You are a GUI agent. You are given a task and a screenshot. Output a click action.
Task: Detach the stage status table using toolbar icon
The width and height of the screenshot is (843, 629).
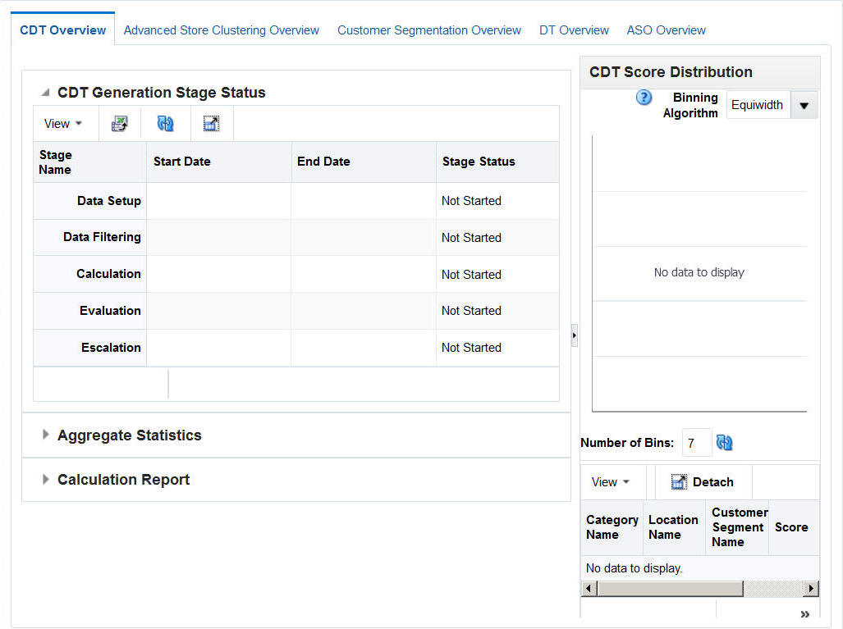point(211,124)
